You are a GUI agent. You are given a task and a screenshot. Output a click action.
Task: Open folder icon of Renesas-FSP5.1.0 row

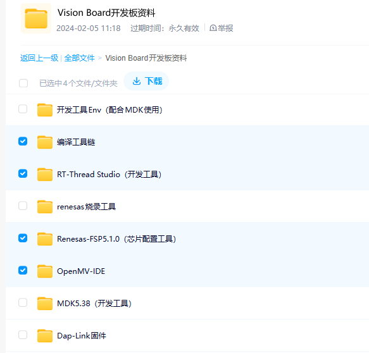[45, 238]
